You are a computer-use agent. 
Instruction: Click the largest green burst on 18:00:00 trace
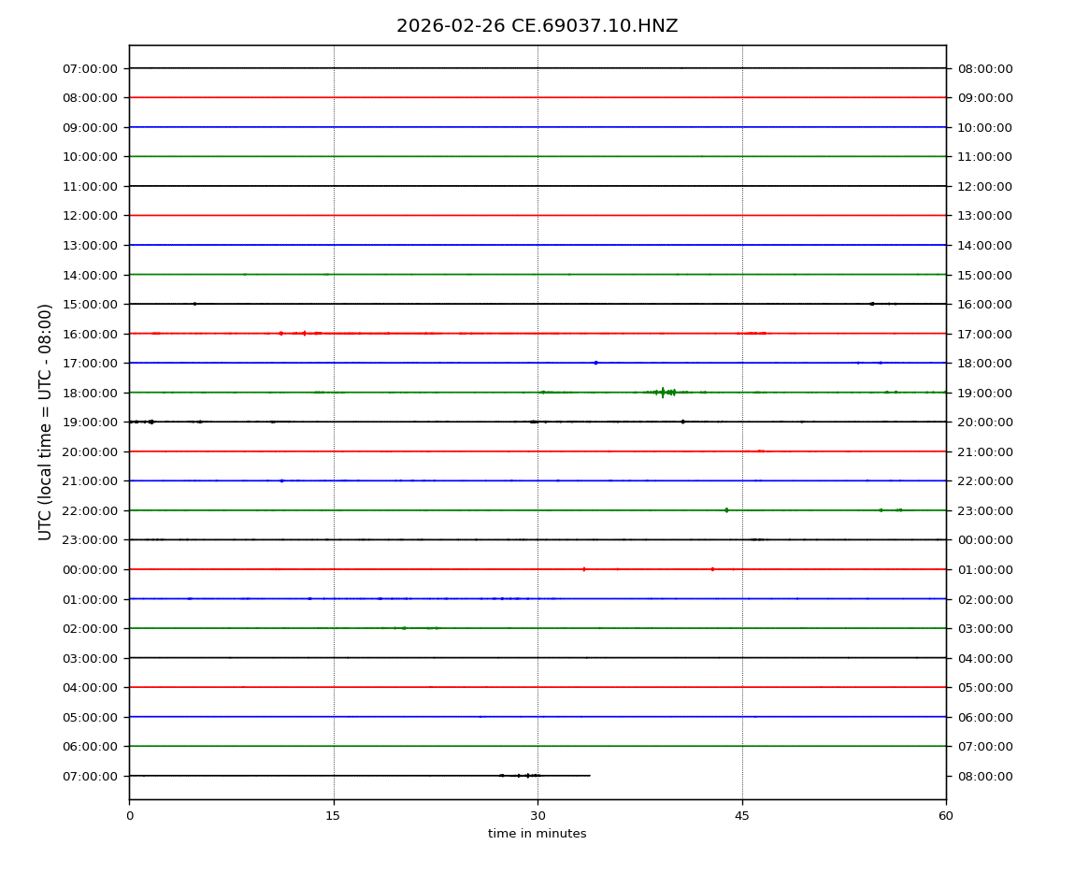pyautogui.click(x=663, y=393)
